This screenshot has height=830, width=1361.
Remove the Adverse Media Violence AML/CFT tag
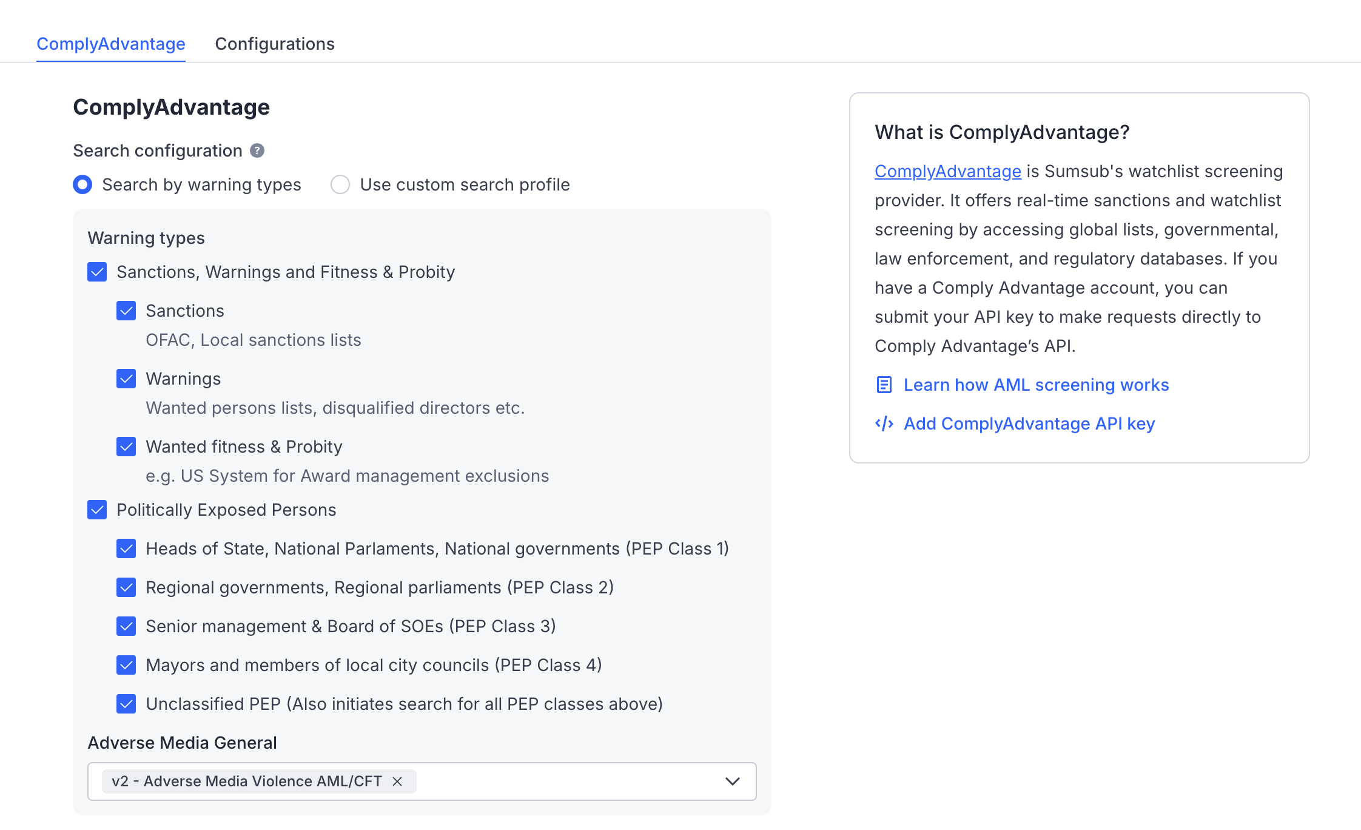point(397,781)
